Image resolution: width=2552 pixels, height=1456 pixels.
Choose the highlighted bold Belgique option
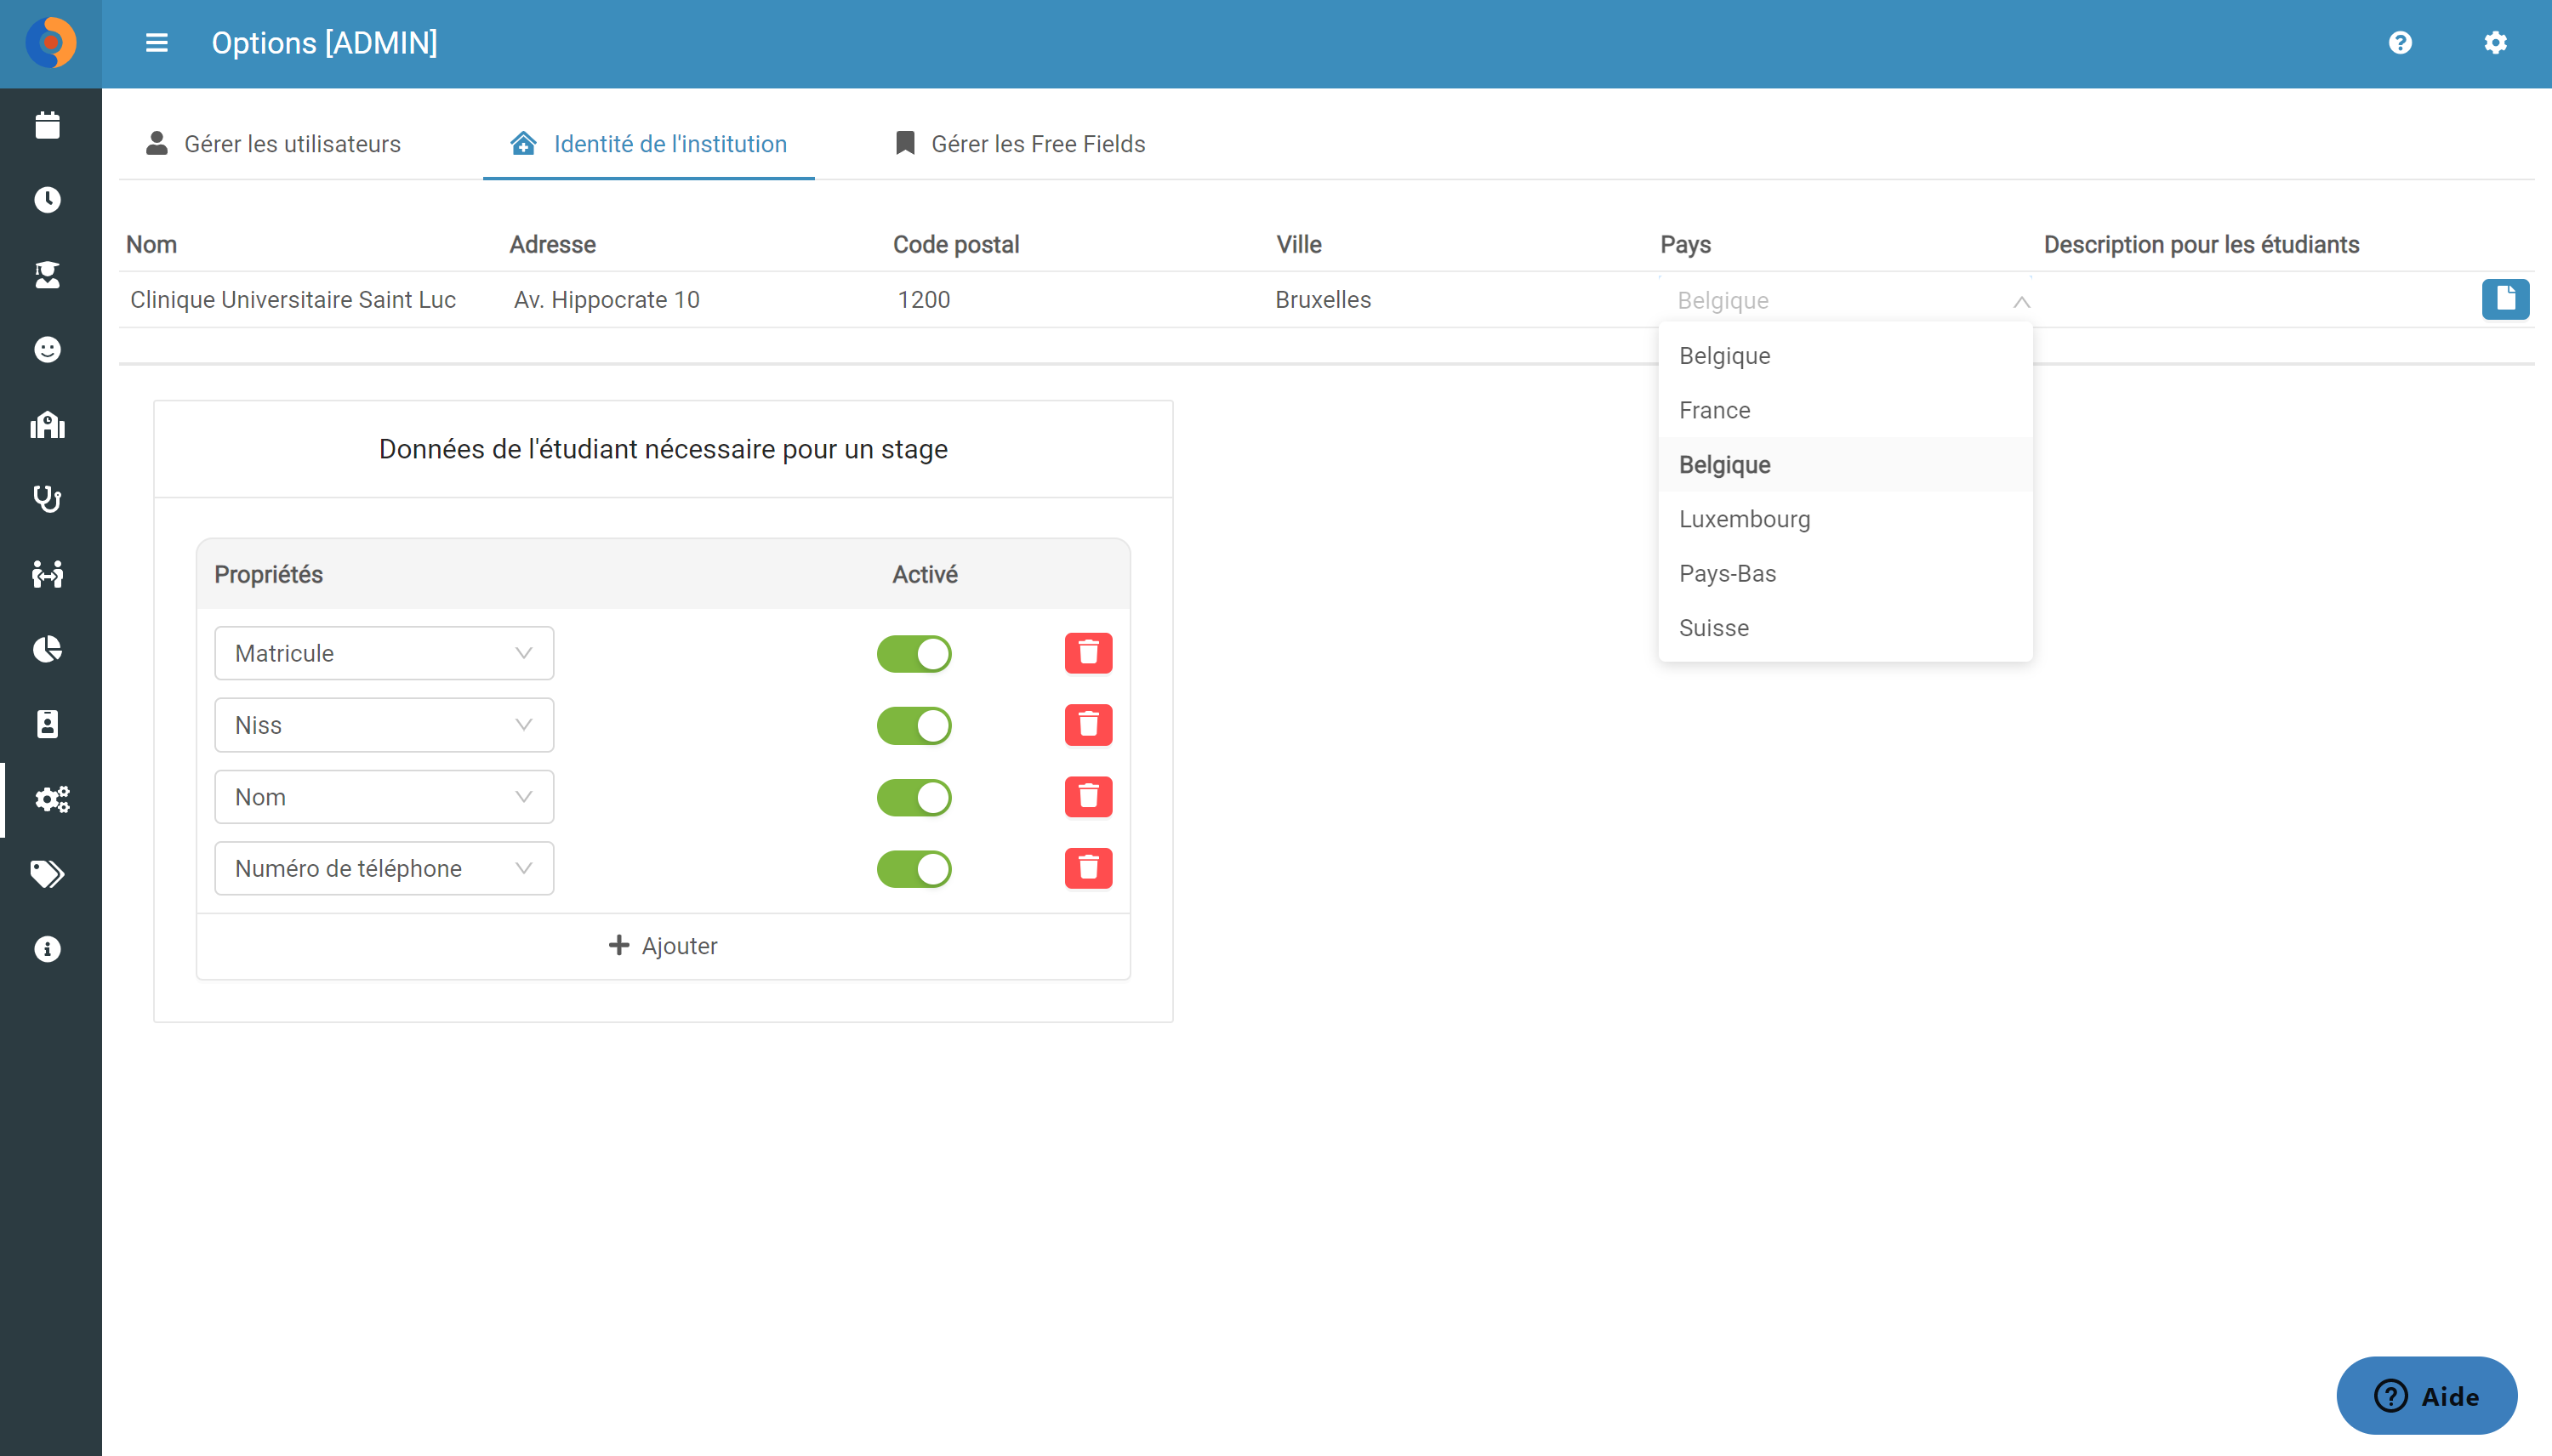point(1845,465)
